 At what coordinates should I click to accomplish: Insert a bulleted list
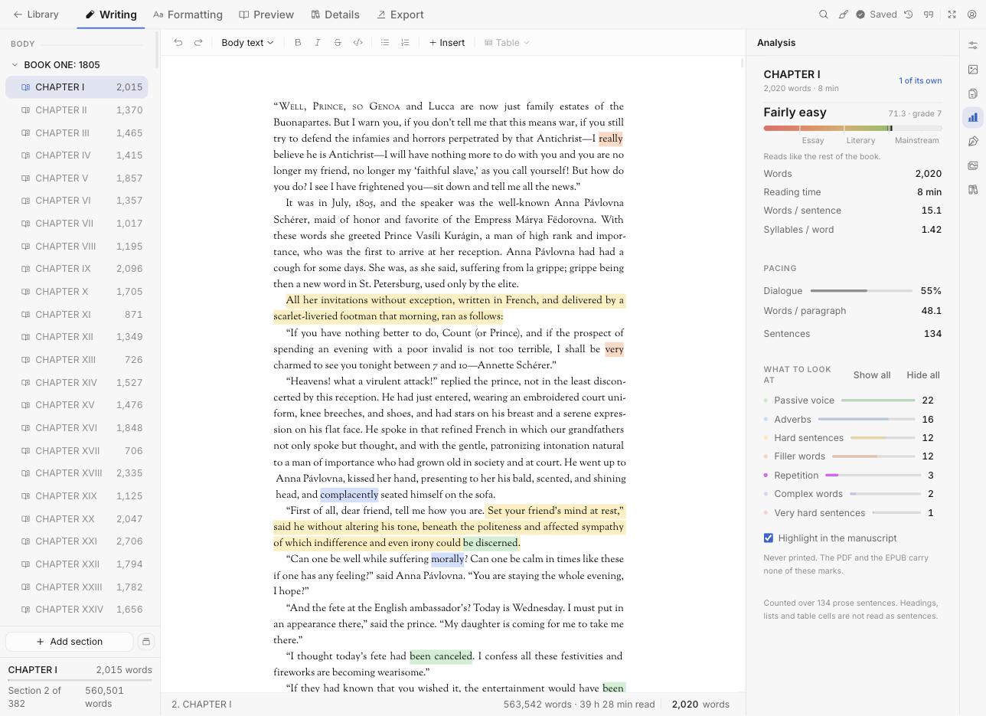click(385, 43)
